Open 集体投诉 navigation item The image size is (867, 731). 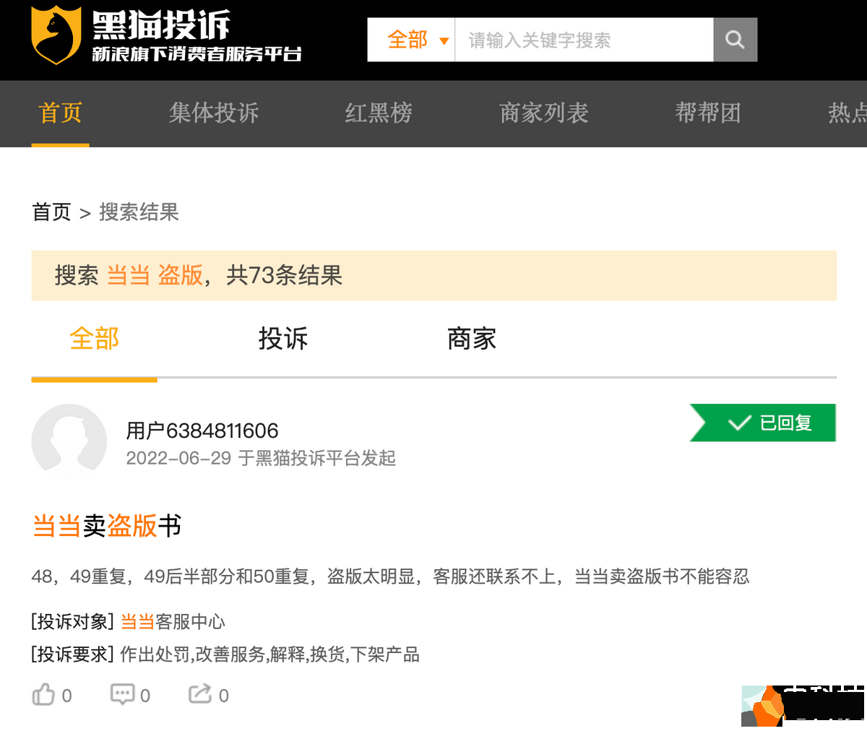214,113
